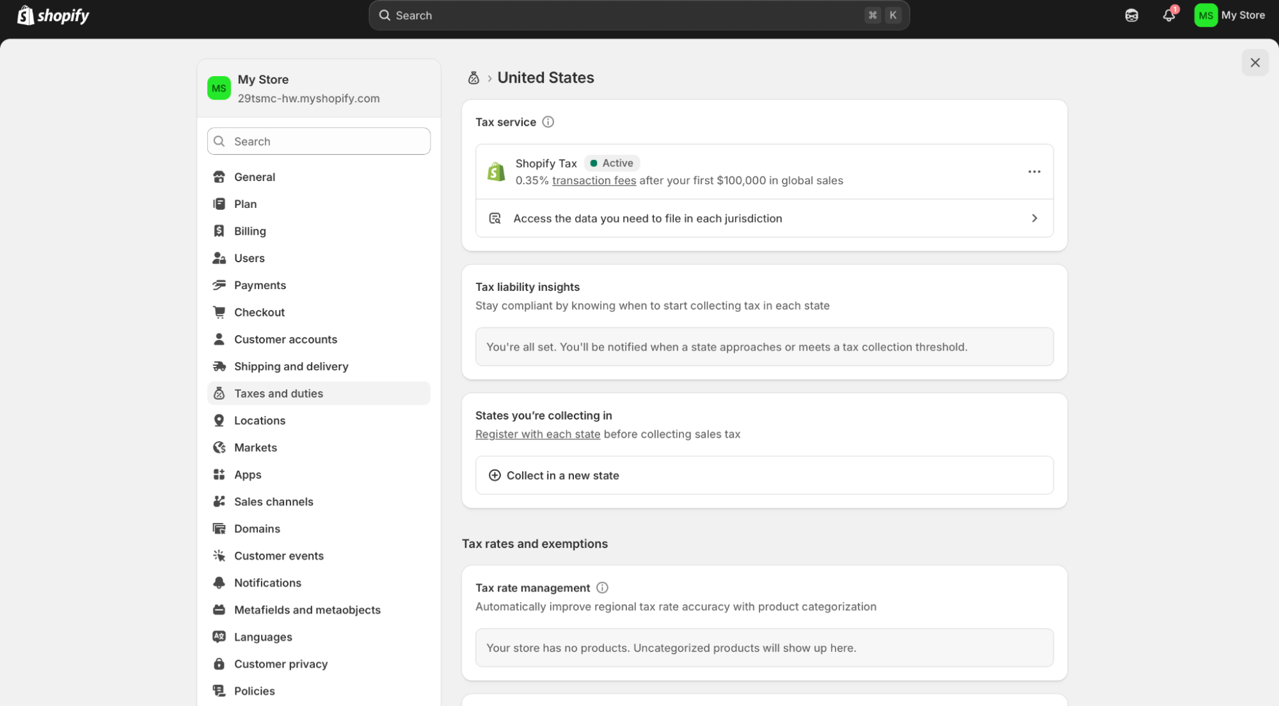Click the Apps grid icon

(219, 475)
